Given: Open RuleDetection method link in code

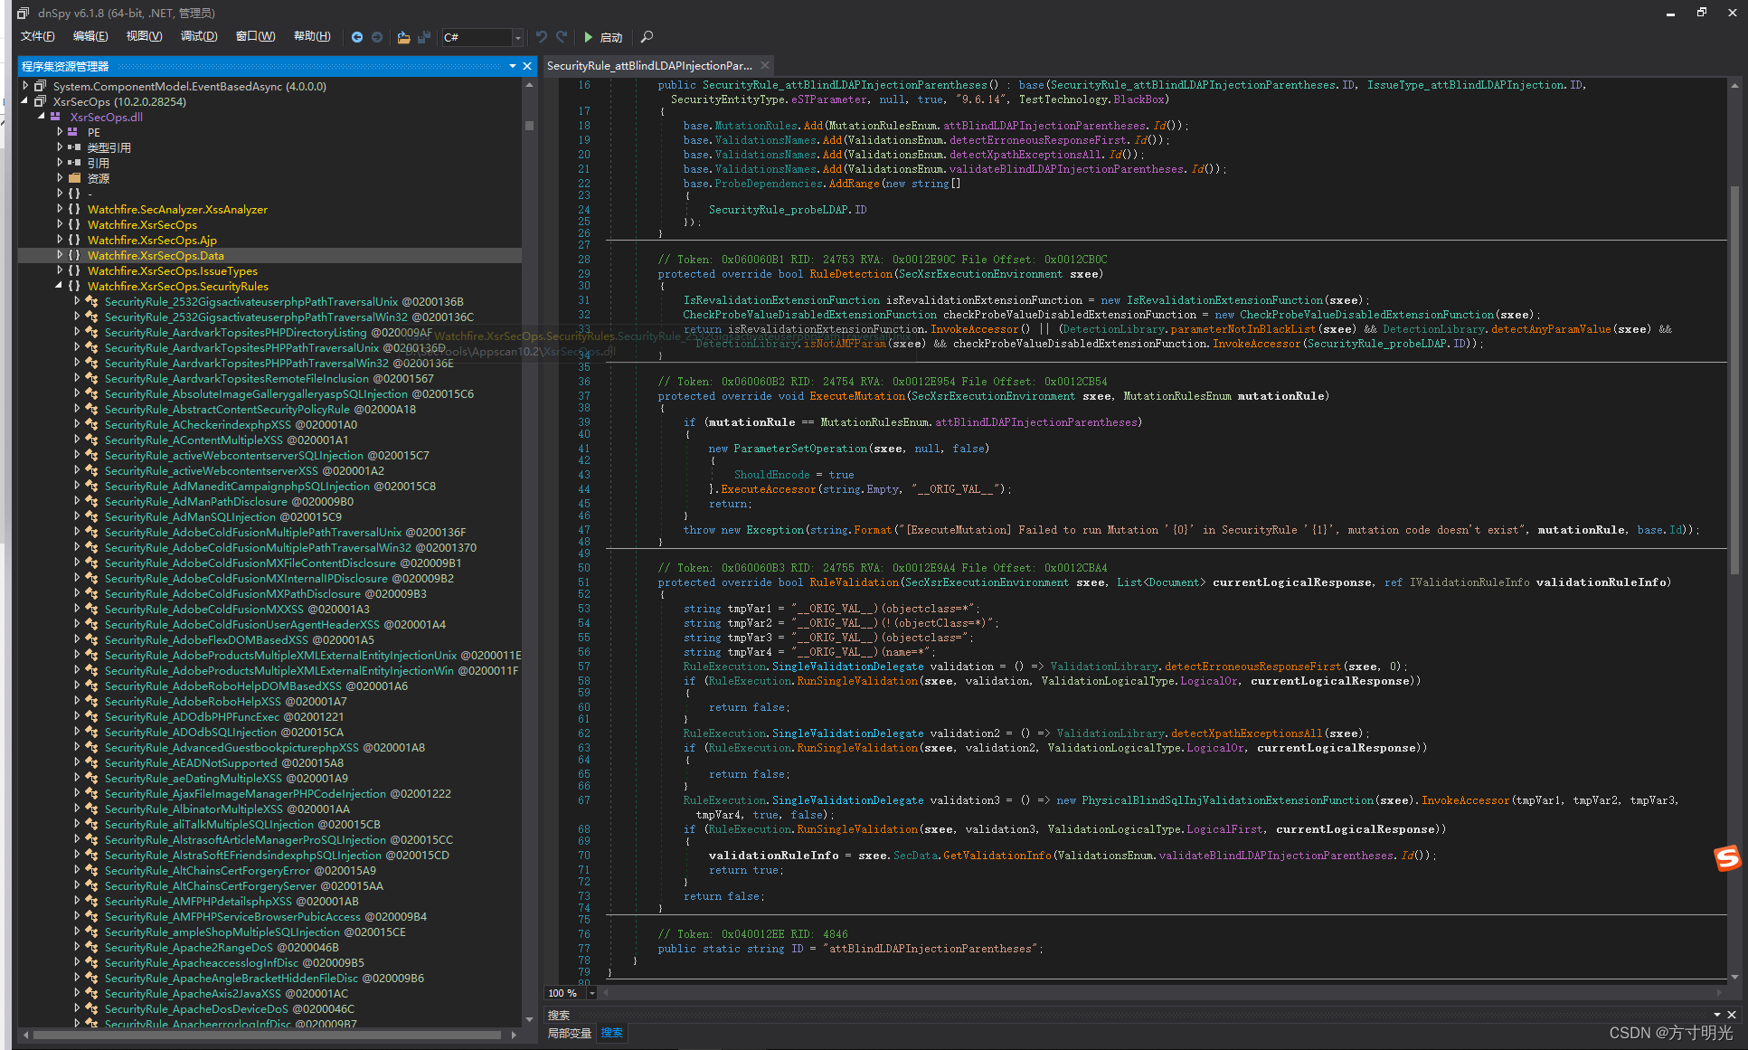Looking at the screenshot, I should coord(850,274).
